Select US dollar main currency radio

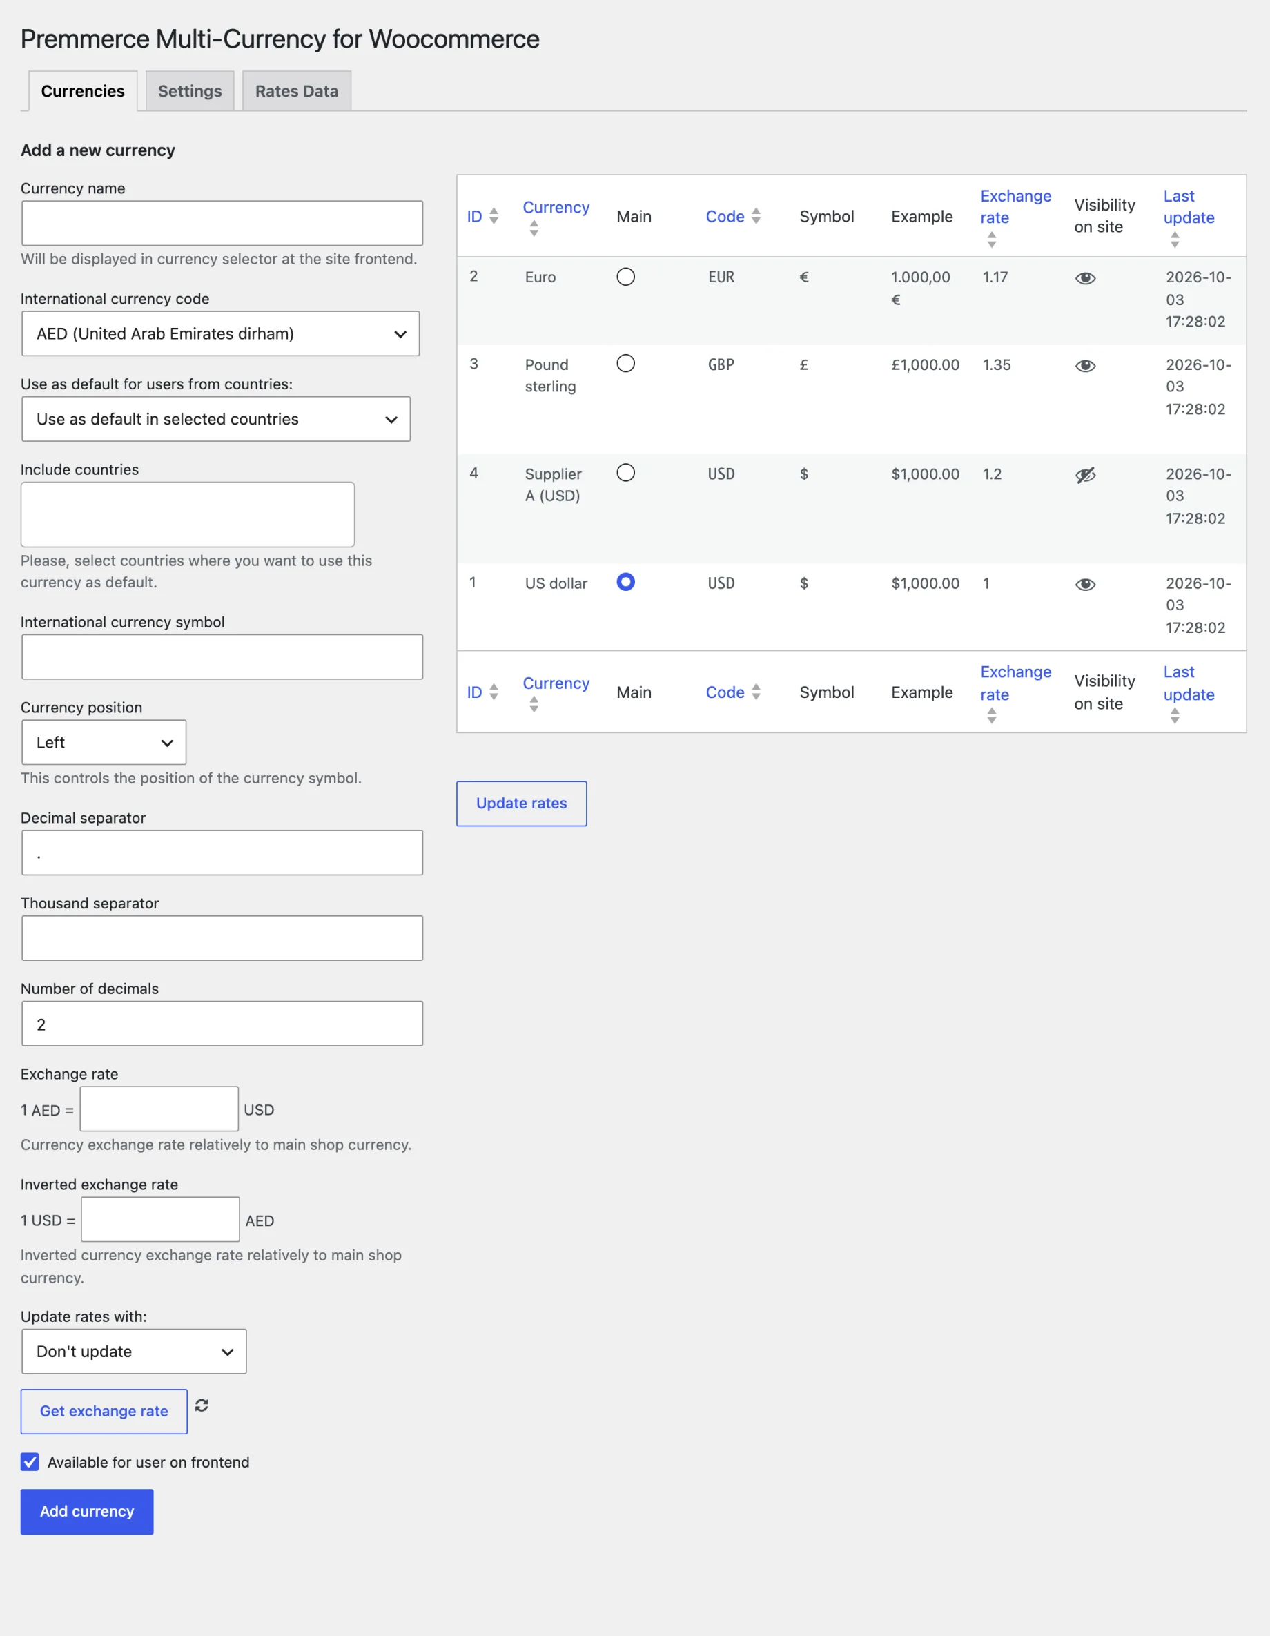626,583
